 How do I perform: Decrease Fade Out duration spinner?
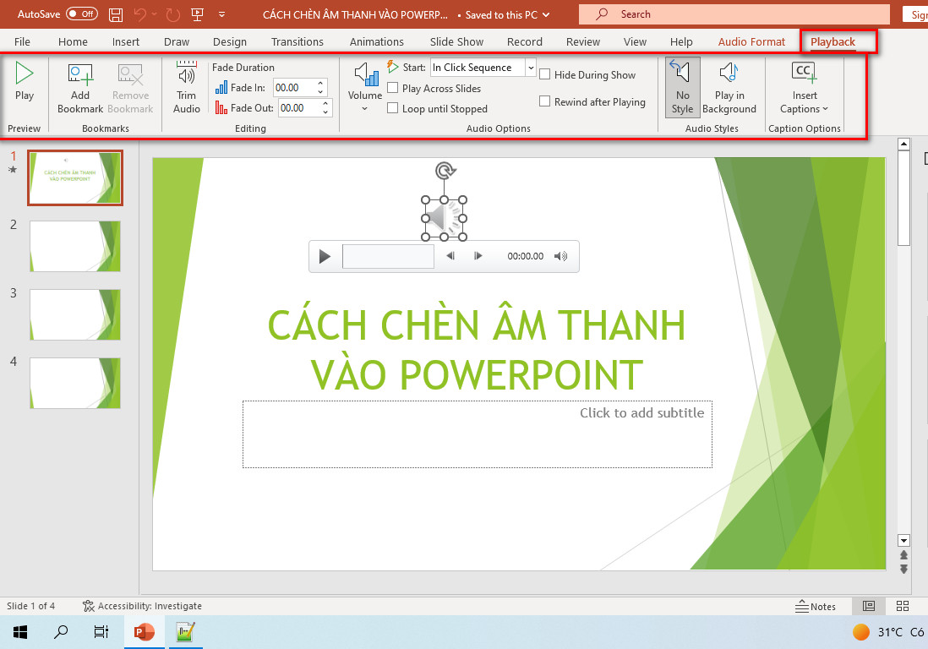(x=325, y=112)
